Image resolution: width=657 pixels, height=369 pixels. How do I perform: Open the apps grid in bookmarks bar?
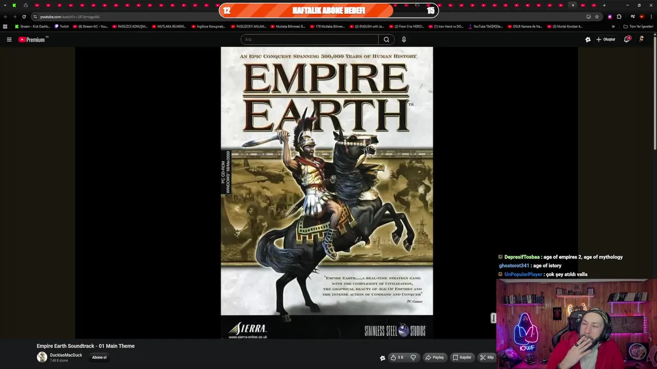5,27
